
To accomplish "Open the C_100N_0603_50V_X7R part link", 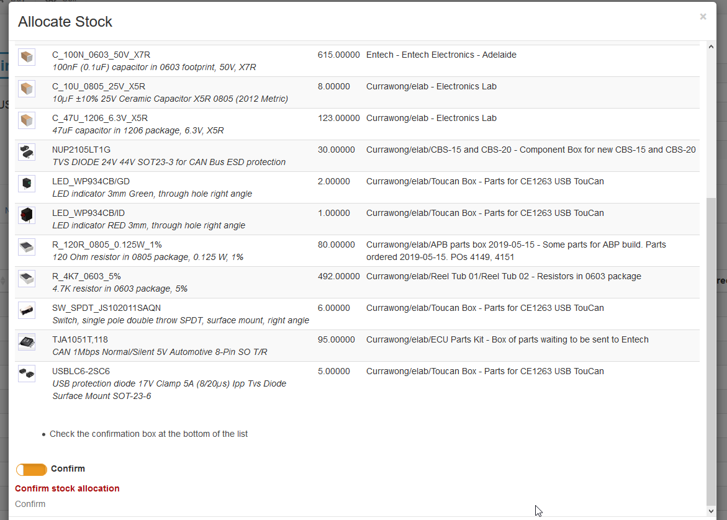I will pyautogui.click(x=101, y=54).
